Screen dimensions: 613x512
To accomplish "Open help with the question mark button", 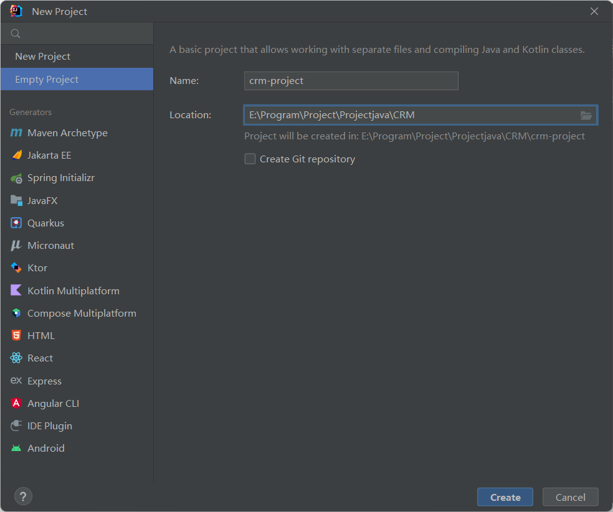I will pos(23,496).
